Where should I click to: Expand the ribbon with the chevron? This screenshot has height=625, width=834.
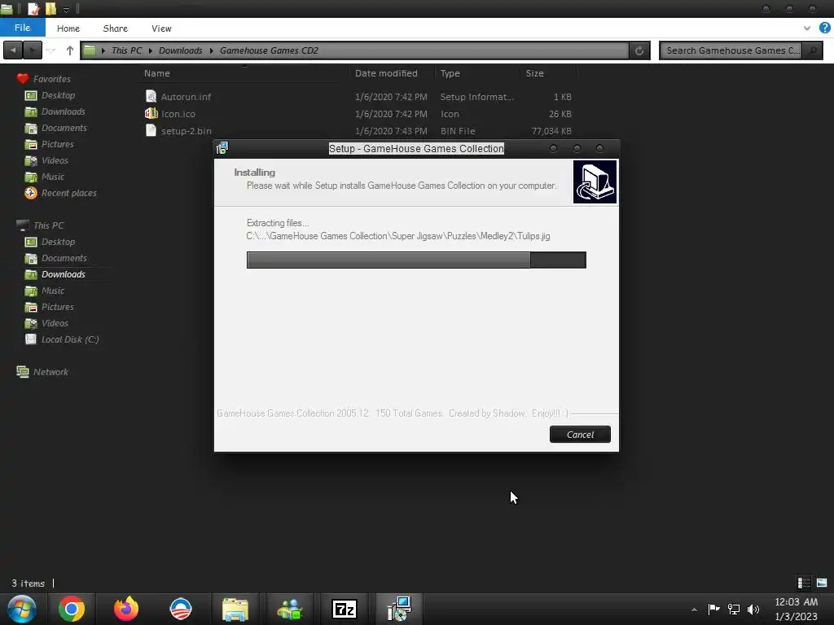click(x=807, y=28)
